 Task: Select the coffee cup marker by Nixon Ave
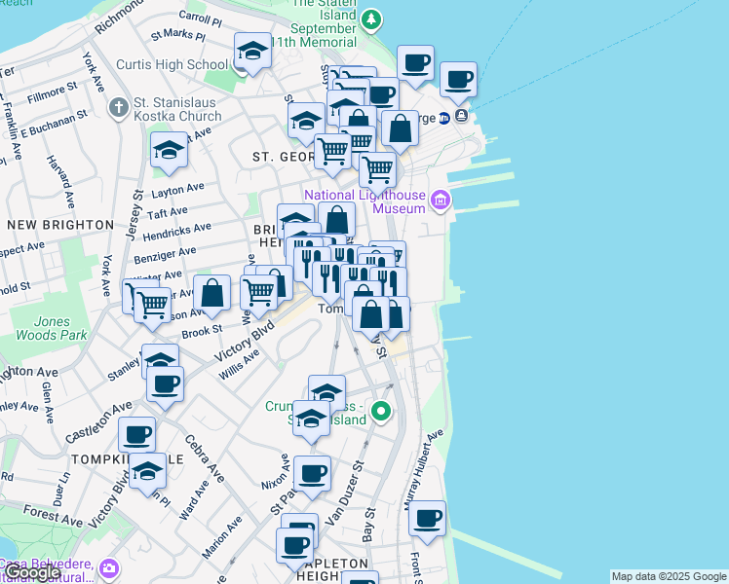(x=312, y=474)
